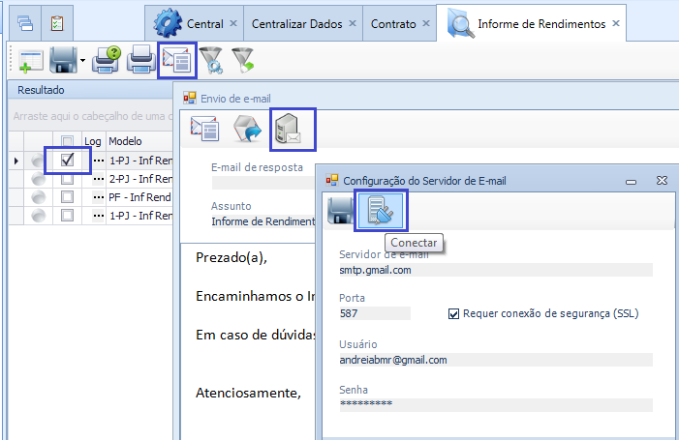
Task: Click the Prezado(a) line in message body
Action: click(x=231, y=257)
